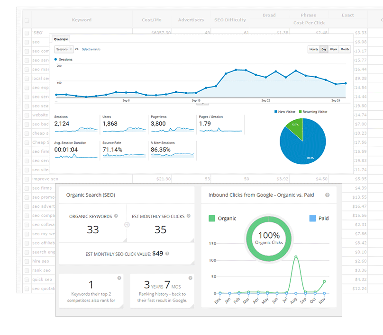Switch to the Overview tab
The height and width of the screenshot is (335, 383).
pos(61,39)
